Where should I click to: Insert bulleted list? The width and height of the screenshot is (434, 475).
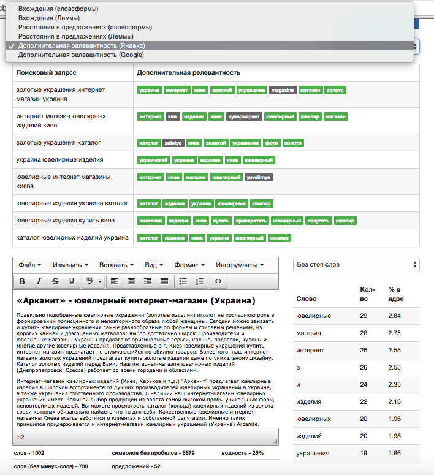tap(183, 281)
